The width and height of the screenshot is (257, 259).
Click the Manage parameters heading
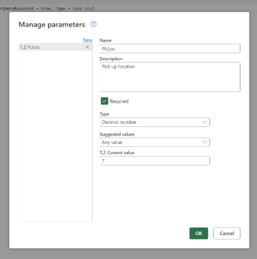coord(52,24)
